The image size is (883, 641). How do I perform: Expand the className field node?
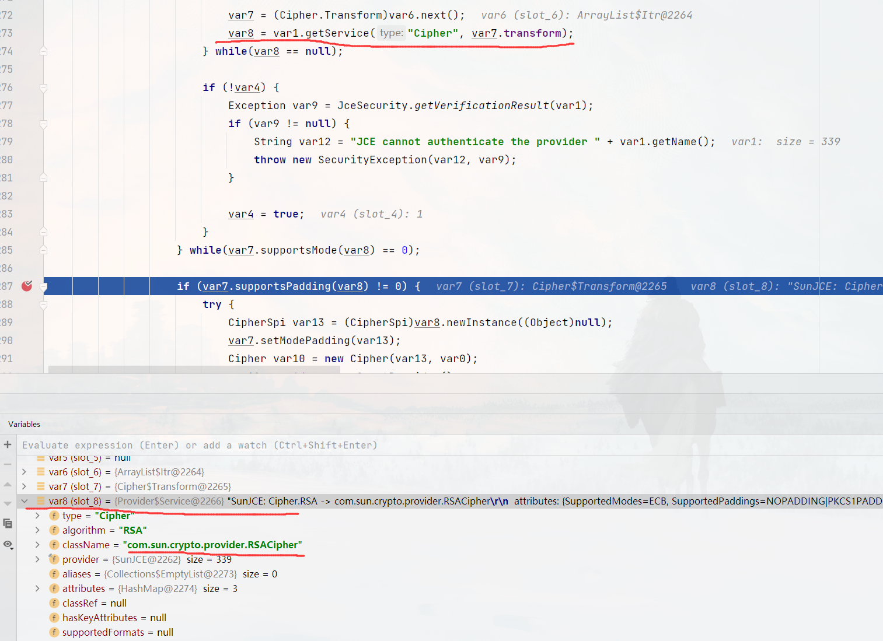pyautogui.click(x=37, y=544)
